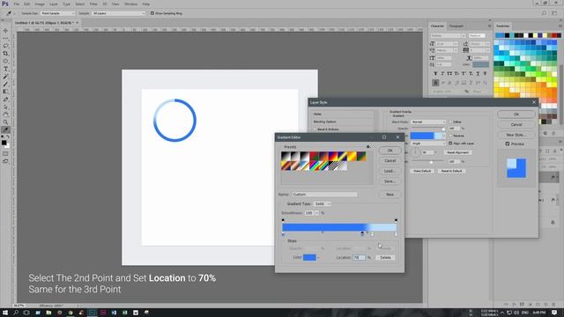Screen dimensions: 564x317
Task: Delete the selected gradient stop
Action: 385,258
